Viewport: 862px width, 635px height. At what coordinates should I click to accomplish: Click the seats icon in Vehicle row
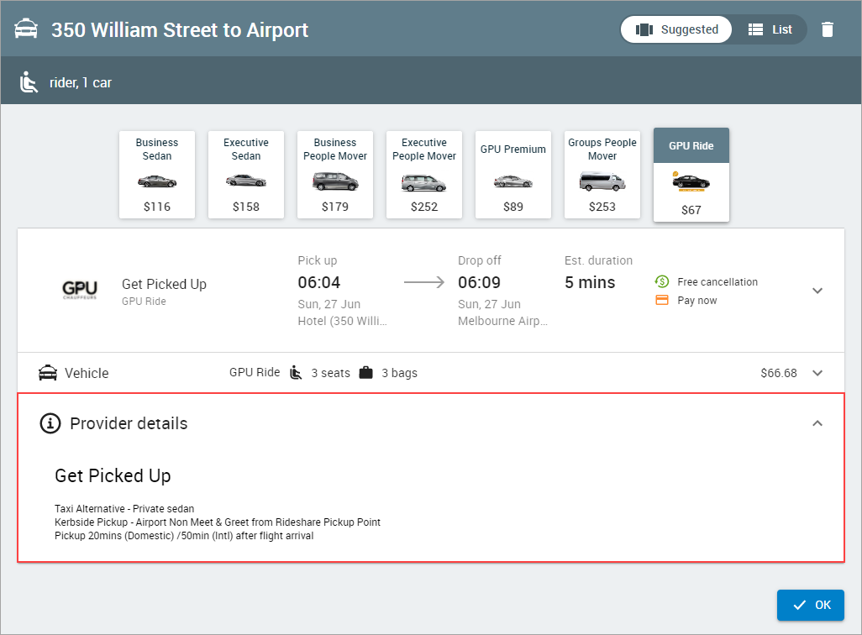(296, 373)
